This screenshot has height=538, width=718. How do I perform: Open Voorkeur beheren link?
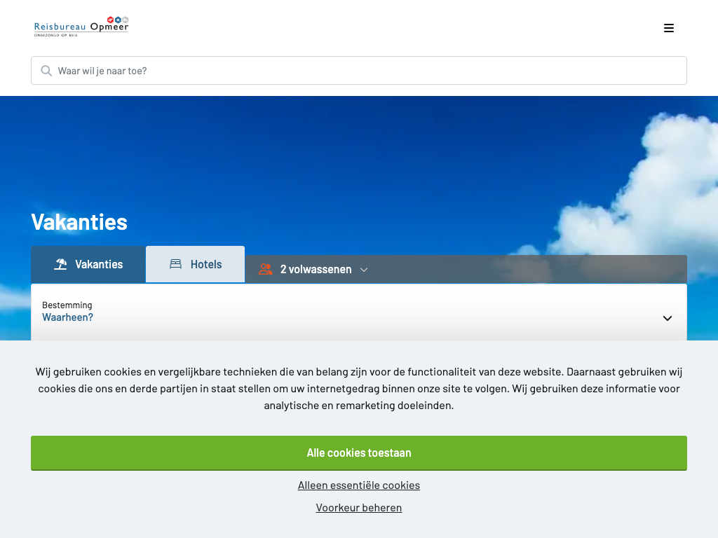(358, 508)
